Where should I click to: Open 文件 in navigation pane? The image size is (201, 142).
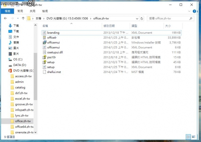coord(14,37)
